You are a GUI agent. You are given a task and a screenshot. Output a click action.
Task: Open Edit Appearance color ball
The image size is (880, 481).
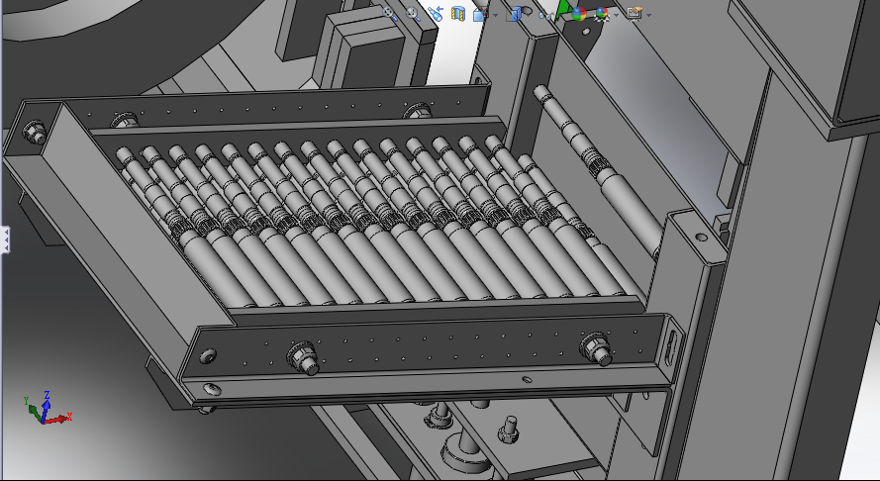(578, 14)
